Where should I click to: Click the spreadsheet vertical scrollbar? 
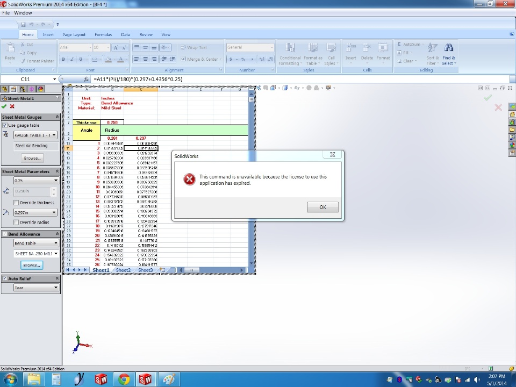pos(252,178)
